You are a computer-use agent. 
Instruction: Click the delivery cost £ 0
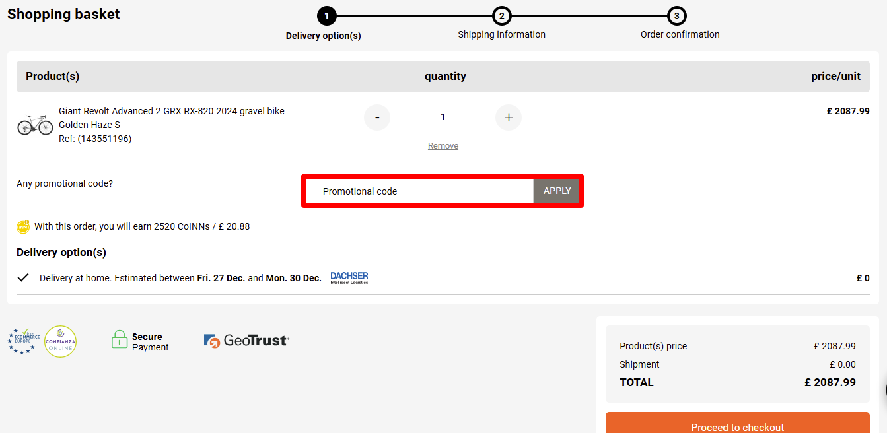[x=863, y=278]
